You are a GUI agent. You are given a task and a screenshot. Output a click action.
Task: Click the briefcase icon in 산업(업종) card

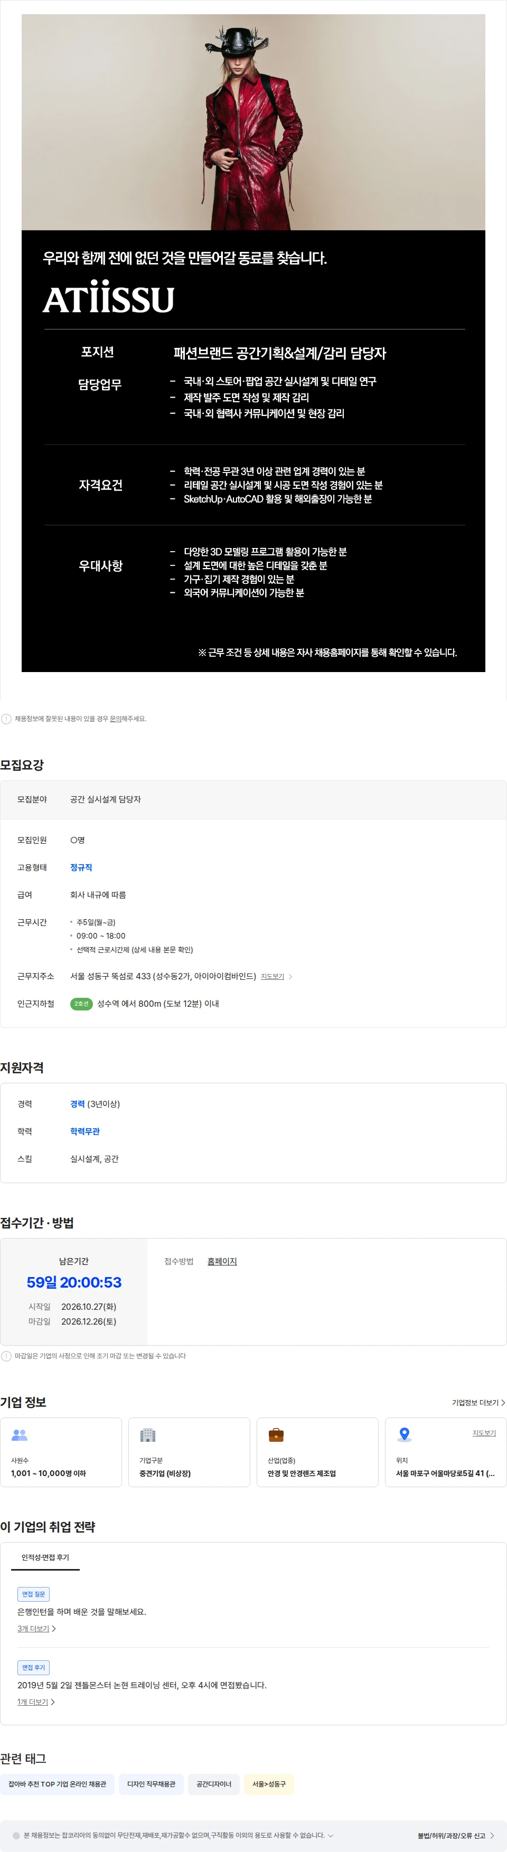(276, 1435)
